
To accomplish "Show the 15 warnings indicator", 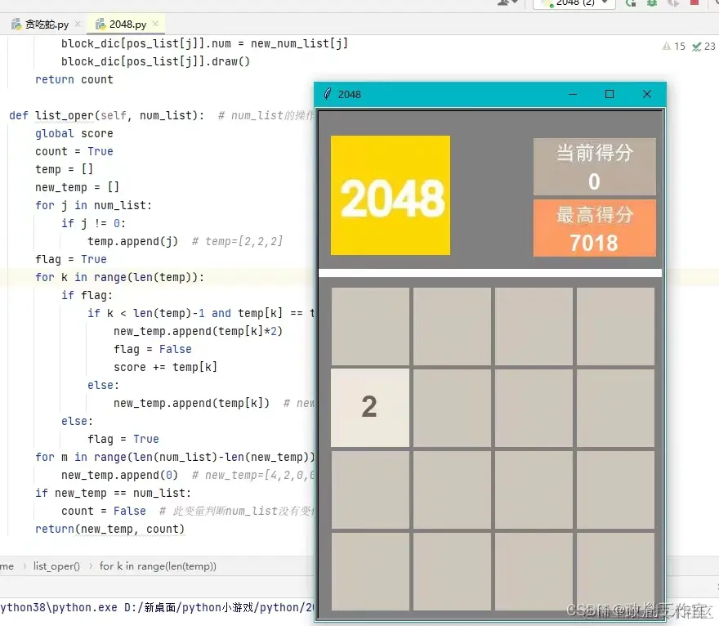I will [673, 46].
